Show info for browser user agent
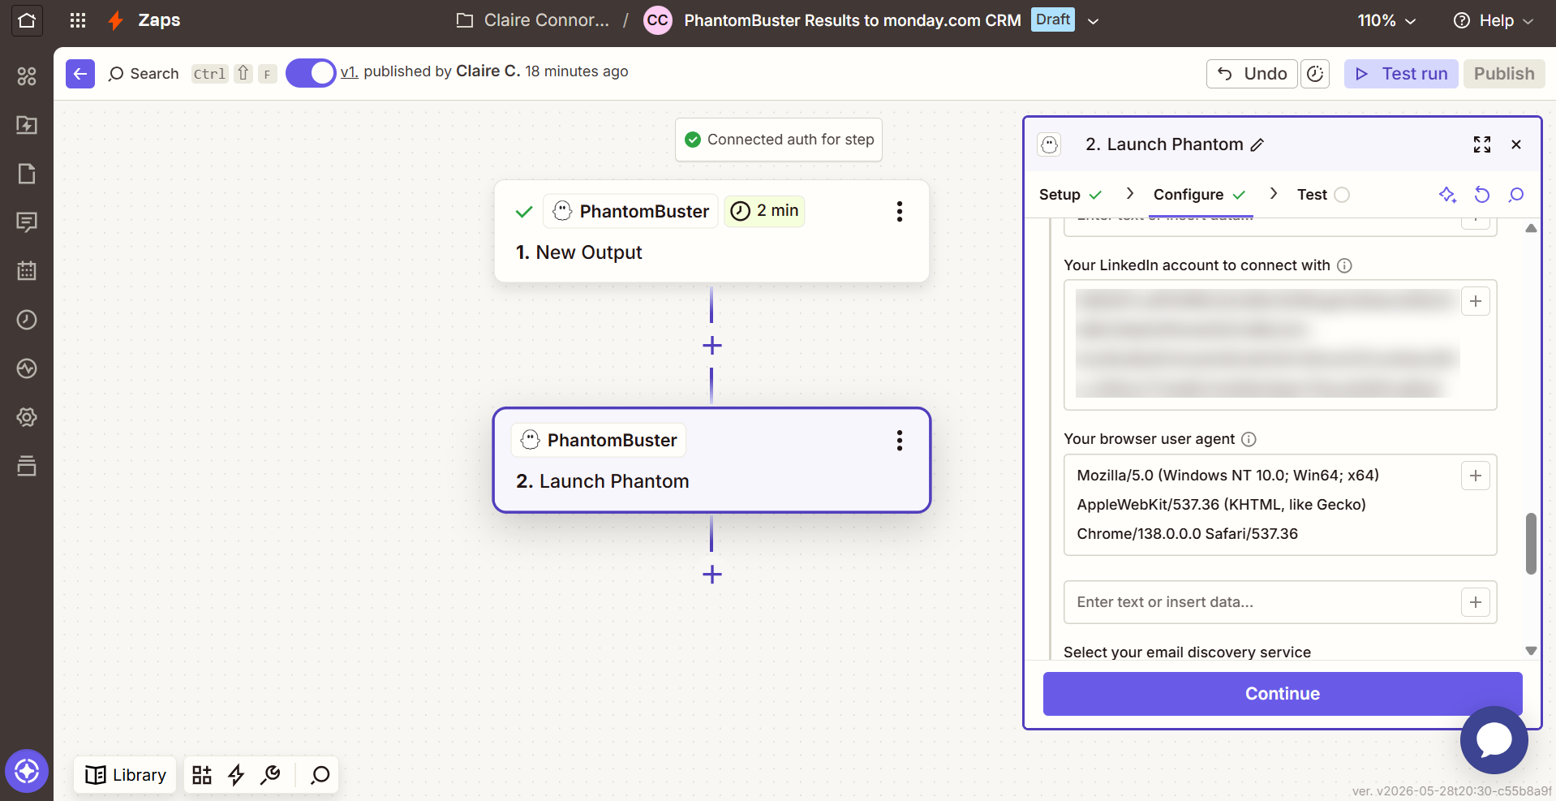 [1249, 439]
